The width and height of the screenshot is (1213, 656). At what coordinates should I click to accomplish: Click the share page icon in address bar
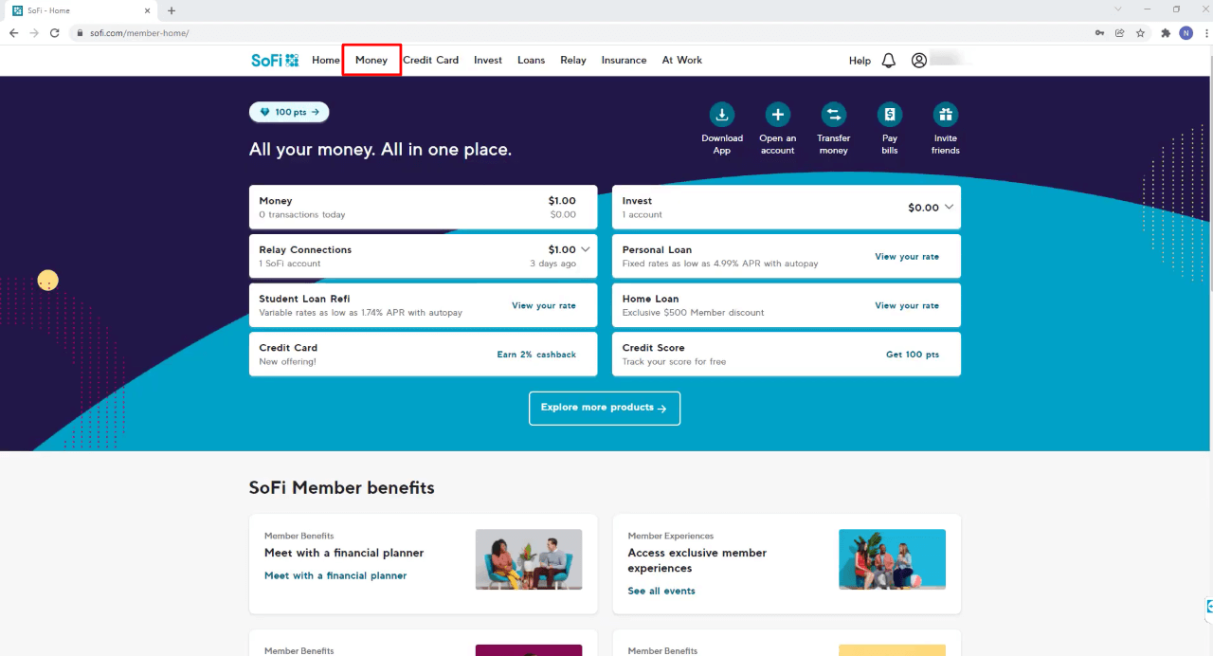click(1119, 32)
